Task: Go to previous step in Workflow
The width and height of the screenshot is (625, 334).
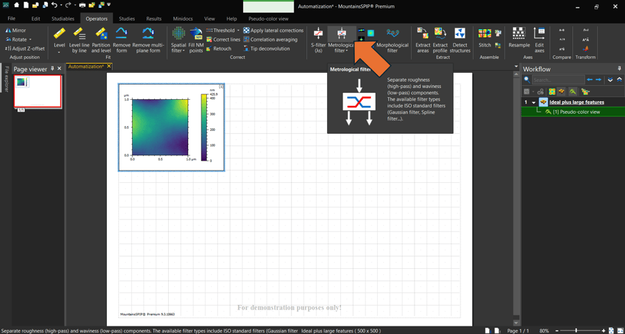Action: click(x=590, y=80)
